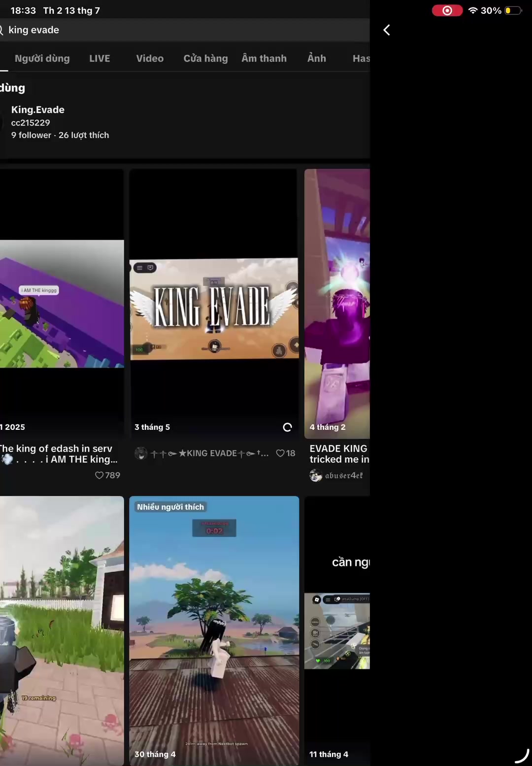Tap the Nhiều người thích badge
The image size is (532, 766).
[x=170, y=507]
